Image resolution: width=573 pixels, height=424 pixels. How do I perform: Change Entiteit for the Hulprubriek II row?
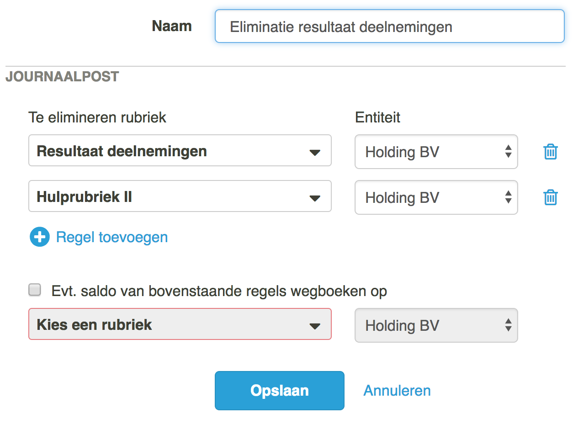point(436,197)
